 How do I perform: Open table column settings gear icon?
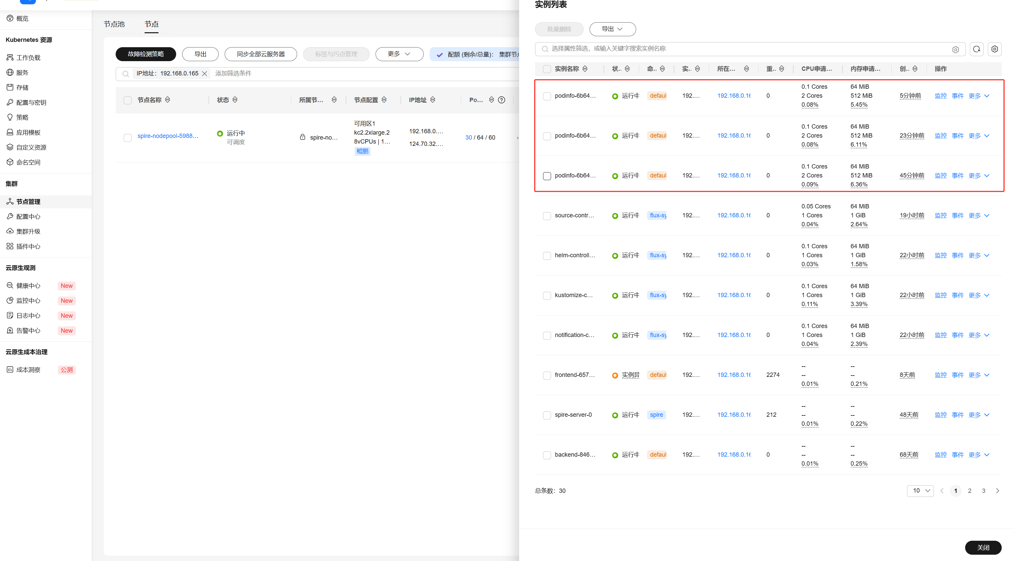pos(994,49)
